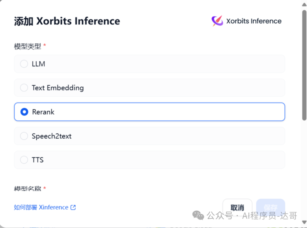
Task: Pick the Speech2text radio option
Action: (x=24, y=136)
